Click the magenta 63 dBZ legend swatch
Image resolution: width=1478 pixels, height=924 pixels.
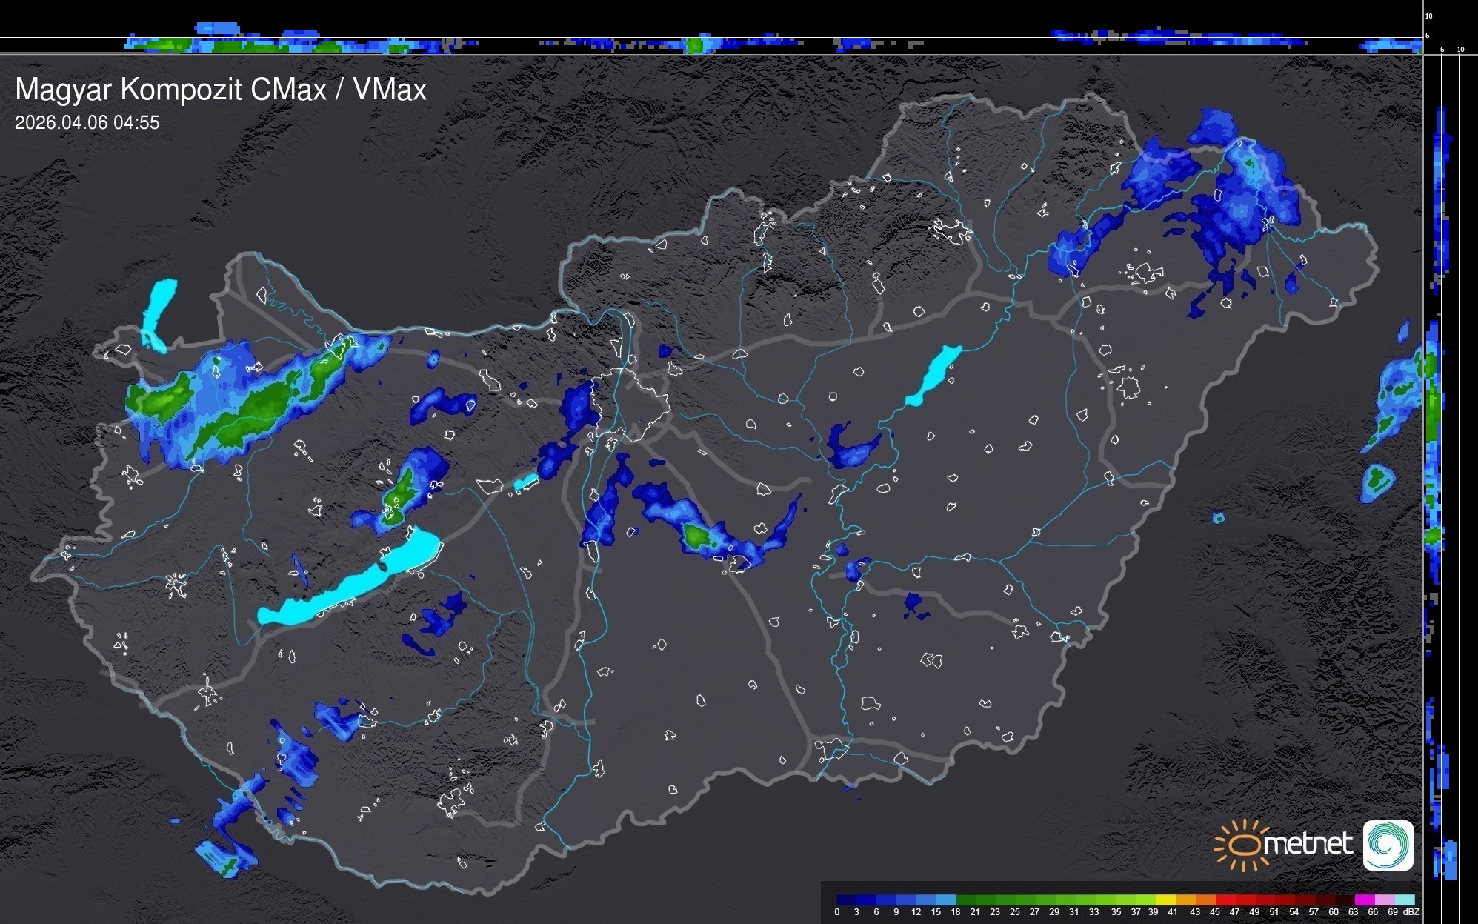pyautogui.click(x=1365, y=900)
